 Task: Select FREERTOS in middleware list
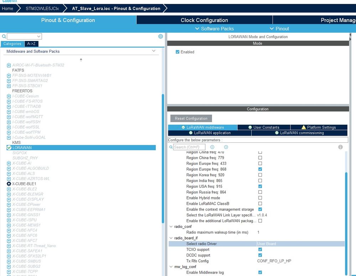[22, 91]
